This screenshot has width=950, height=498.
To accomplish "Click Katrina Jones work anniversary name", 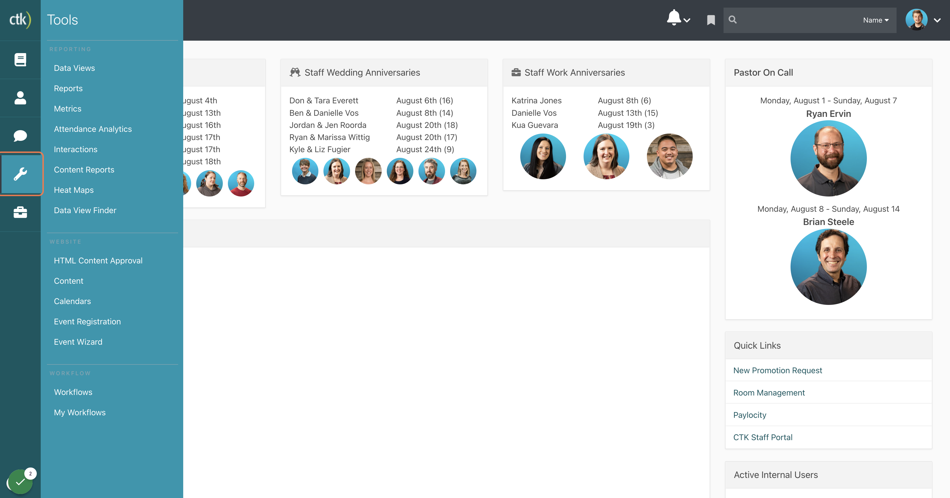I will coord(536,101).
